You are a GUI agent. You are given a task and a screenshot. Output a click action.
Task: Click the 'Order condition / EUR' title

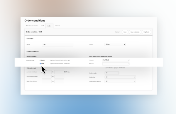point(34,32)
